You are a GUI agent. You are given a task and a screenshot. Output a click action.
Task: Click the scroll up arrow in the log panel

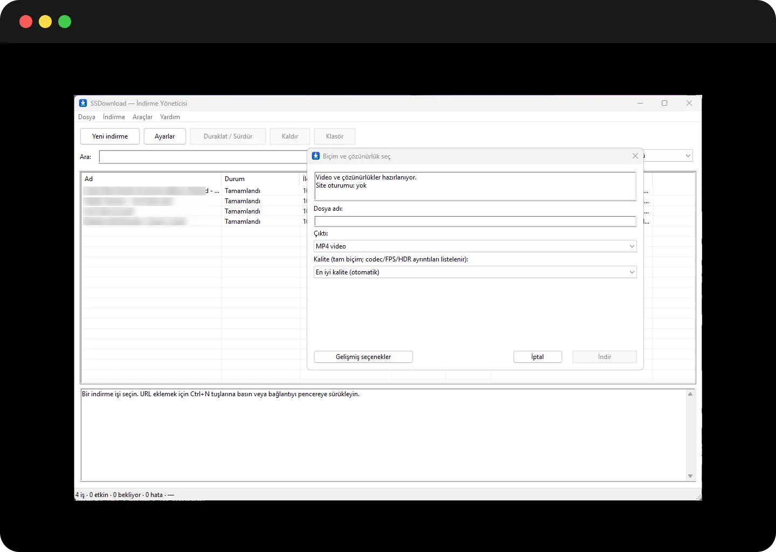click(x=690, y=394)
